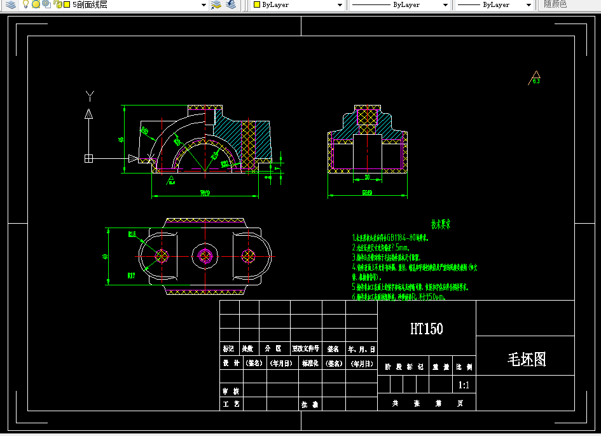Select the 1:1 scale cell

tap(464, 385)
